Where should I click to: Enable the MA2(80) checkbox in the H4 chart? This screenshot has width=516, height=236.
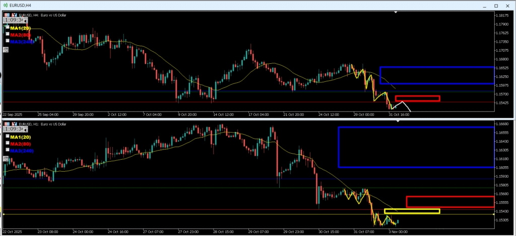(x=7, y=35)
